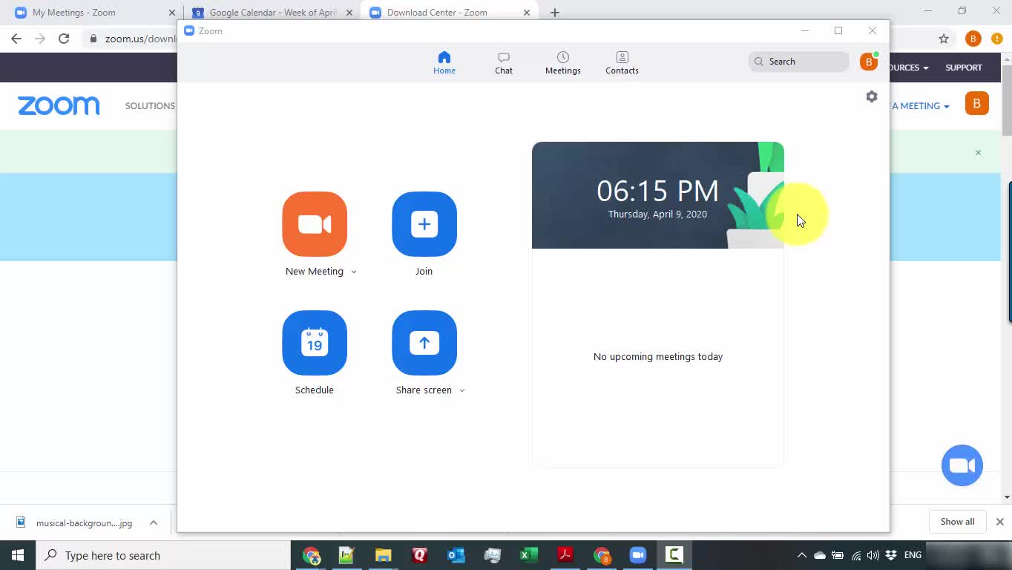This screenshot has width=1012, height=570.
Task: Reload the page with browser refresh icon
Action: click(x=64, y=39)
